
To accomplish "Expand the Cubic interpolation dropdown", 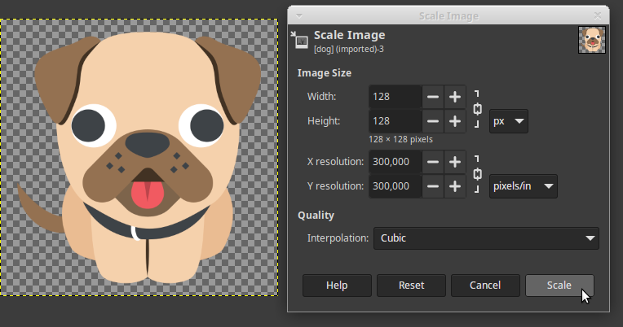I will coord(486,238).
